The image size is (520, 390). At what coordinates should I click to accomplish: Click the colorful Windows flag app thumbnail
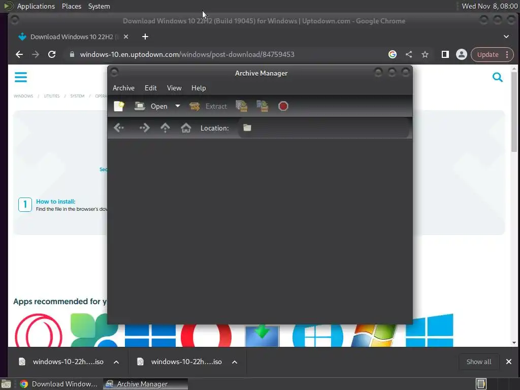coord(374,336)
